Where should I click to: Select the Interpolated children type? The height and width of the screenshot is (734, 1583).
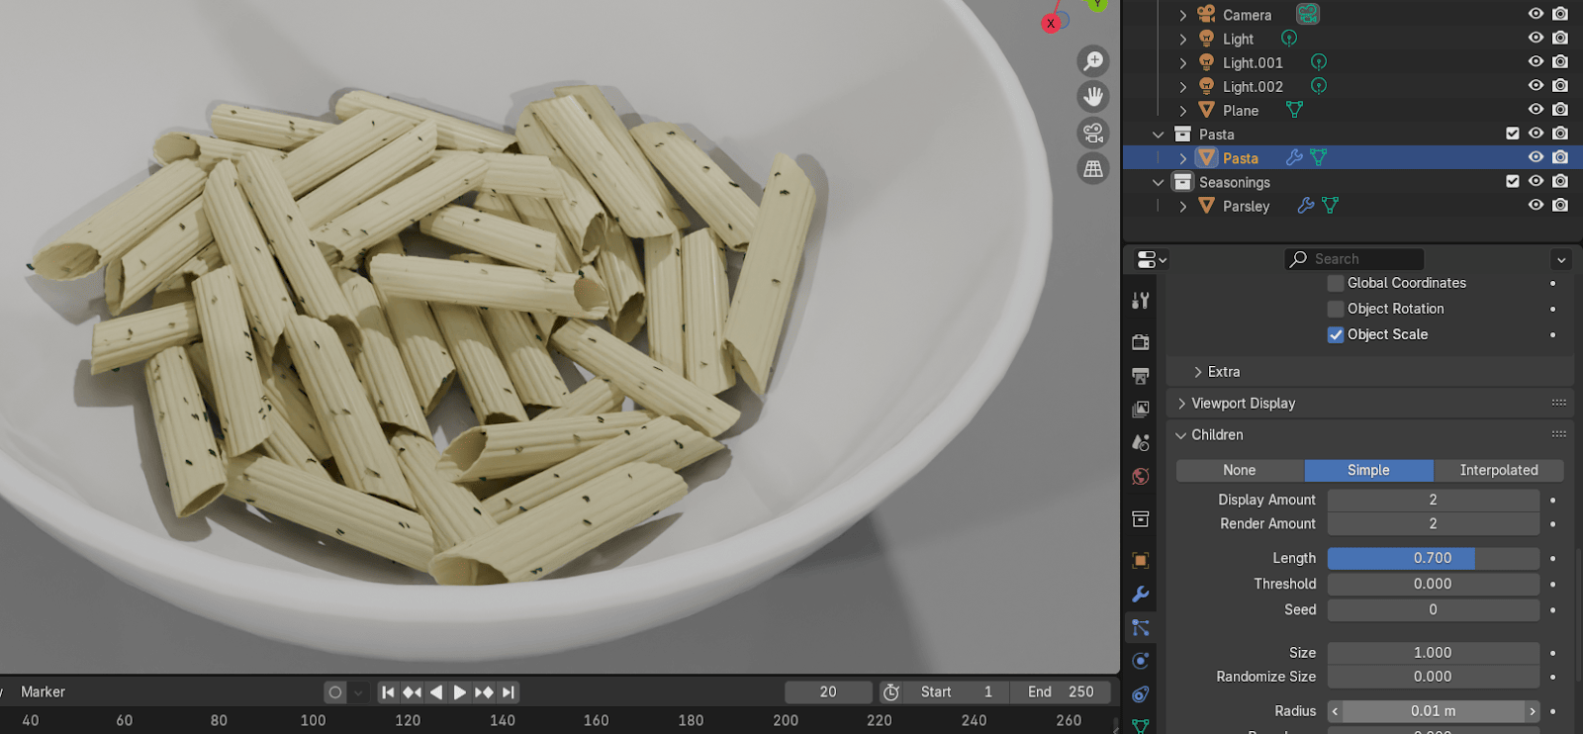[x=1498, y=471]
